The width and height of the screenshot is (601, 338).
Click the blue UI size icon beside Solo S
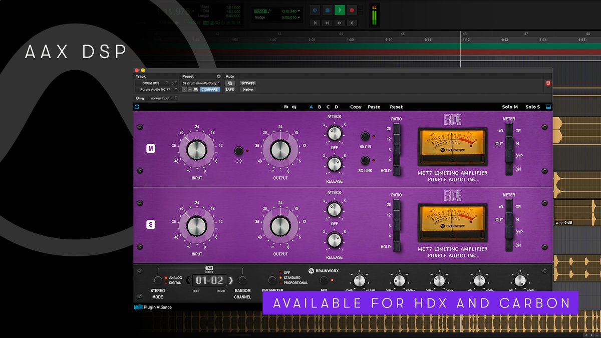tap(548, 107)
